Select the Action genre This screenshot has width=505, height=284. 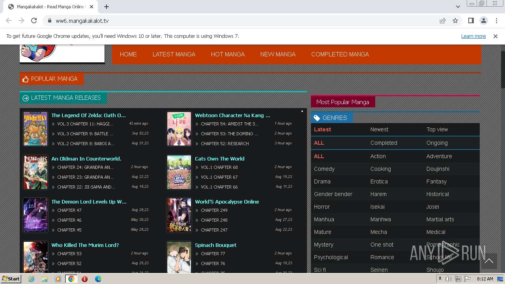coord(378,156)
